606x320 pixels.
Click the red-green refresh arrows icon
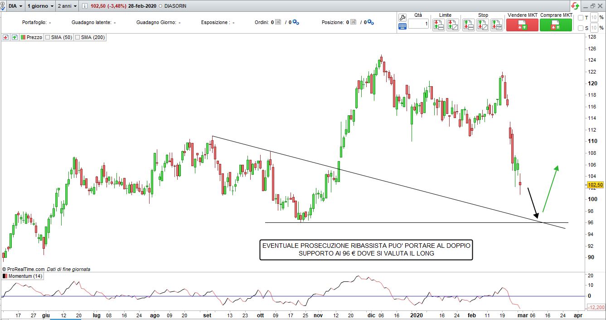coord(575,6)
